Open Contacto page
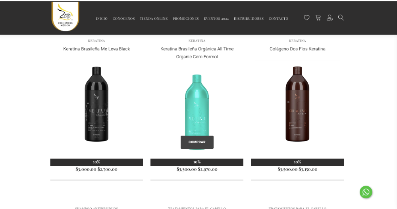 click(278, 19)
